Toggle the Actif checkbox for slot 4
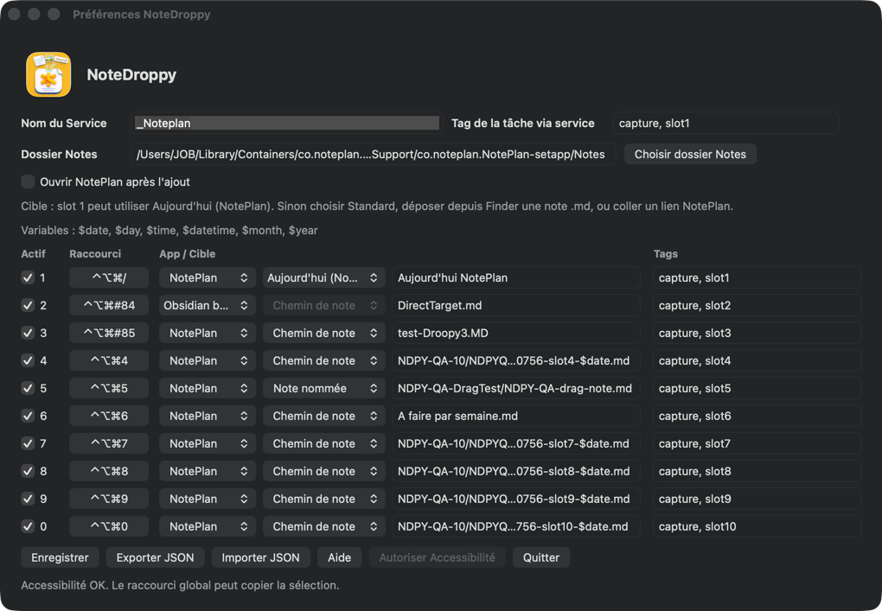 tap(28, 360)
